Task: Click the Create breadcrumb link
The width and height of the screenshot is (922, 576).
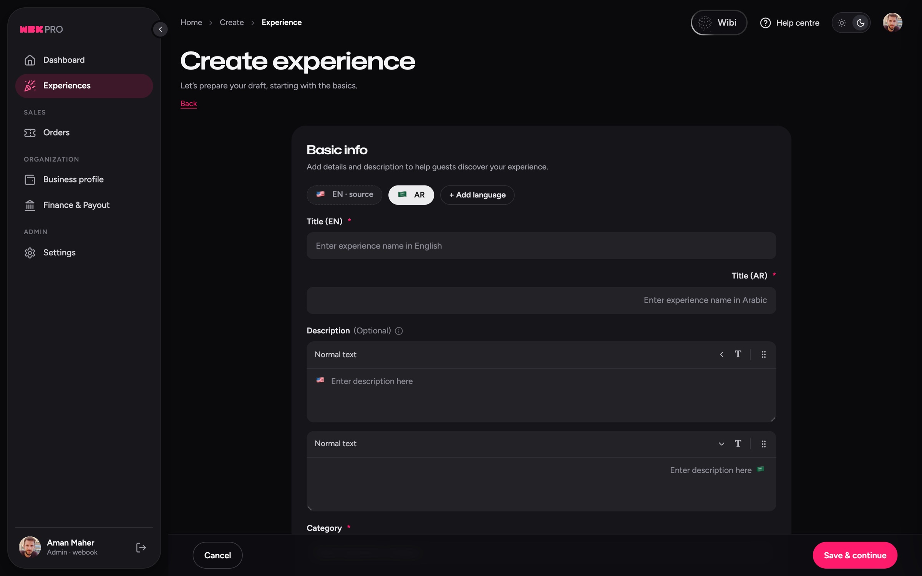Action: [232, 22]
